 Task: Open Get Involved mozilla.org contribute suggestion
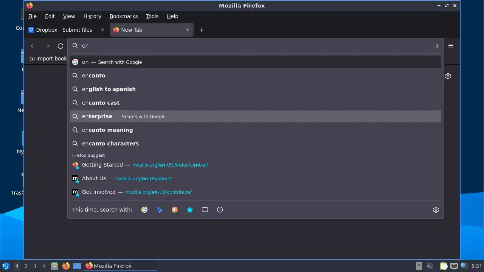tap(256, 192)
